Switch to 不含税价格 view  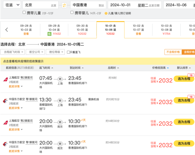[173, 52]
